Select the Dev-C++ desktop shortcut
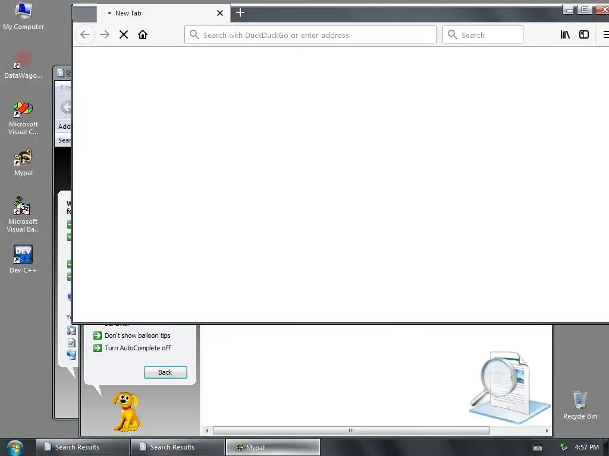This screenshot has height=456, width=609. tap(23, 259)
